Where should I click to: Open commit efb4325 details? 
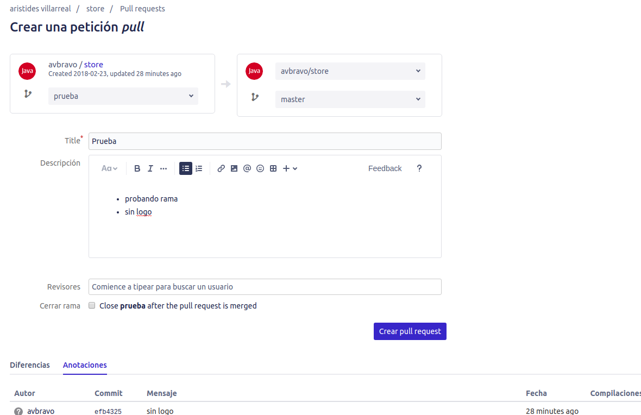[108, 411]
